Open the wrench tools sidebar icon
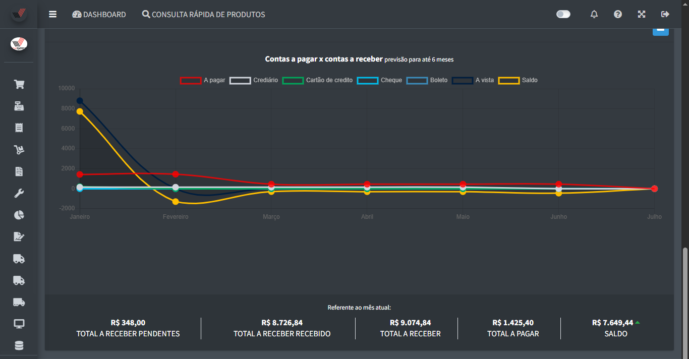This screenshot has width=689, height=359. click(19, 193)
